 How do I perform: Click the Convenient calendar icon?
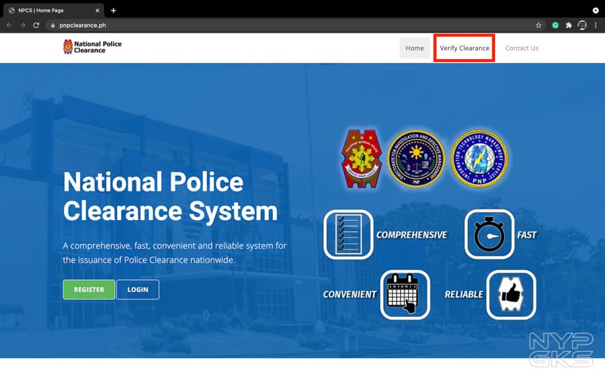(405, 294)
